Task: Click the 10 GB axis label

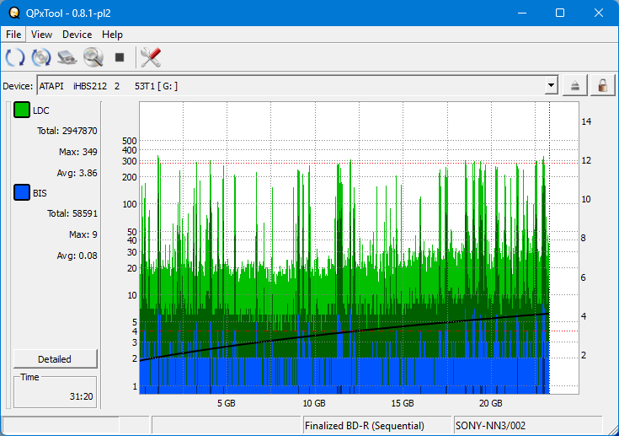Action: [x=314, y=403]
